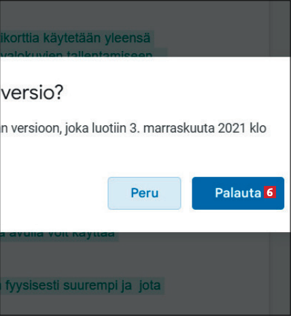Click the background line 'avulla voit käyttää'
Viewport: 291px width, 316px height.
57,234
